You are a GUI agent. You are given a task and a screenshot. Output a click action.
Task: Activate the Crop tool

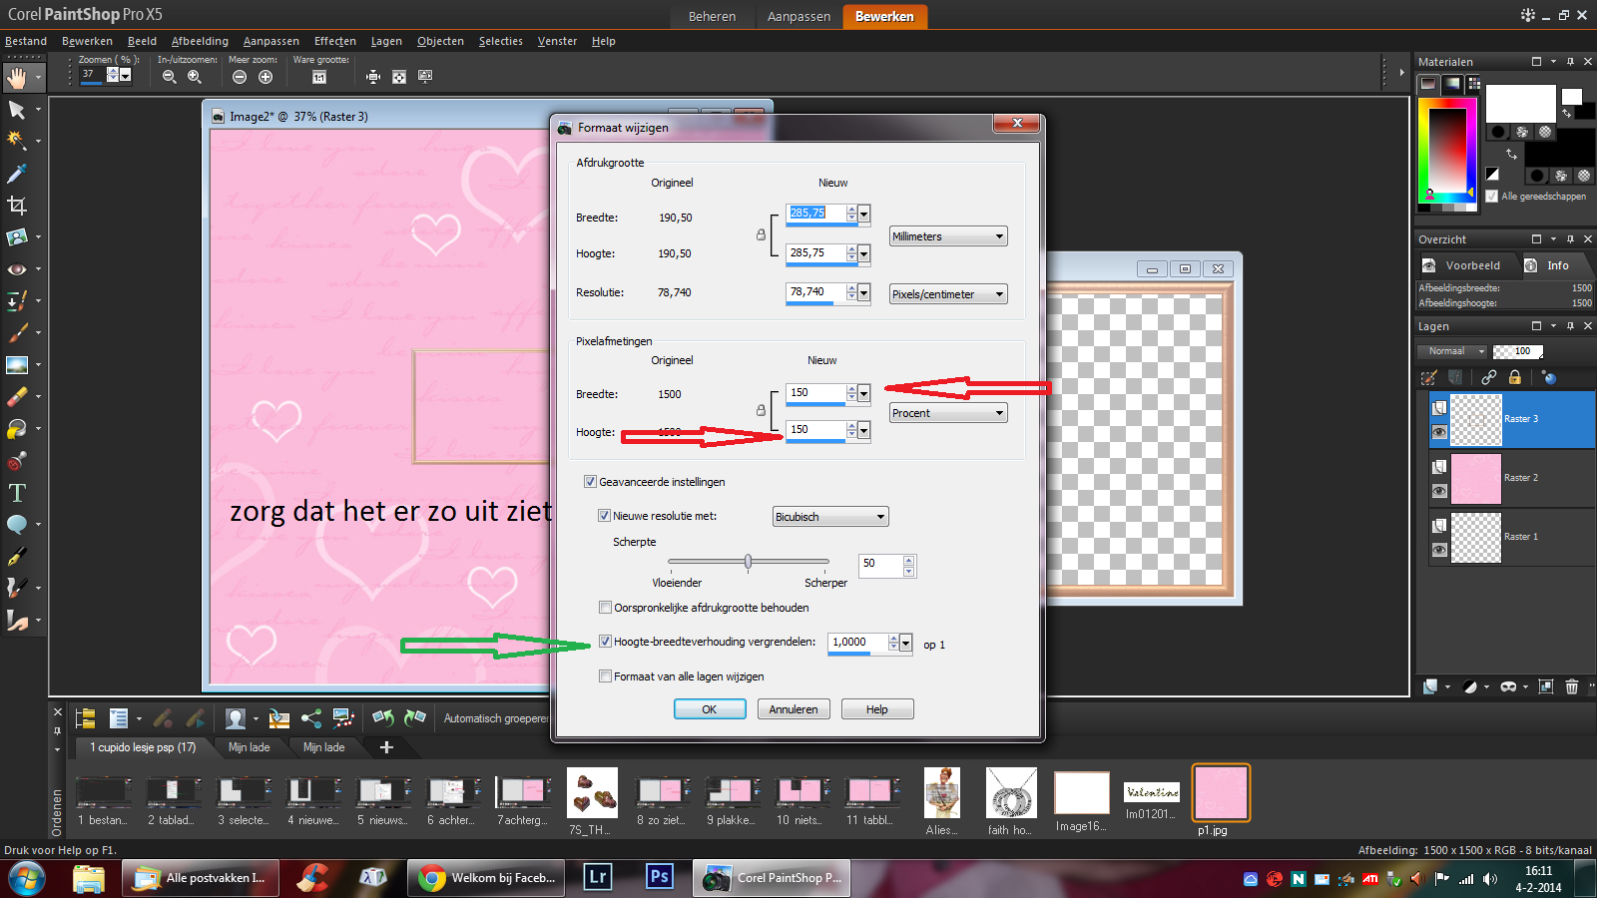[x=17, y=206]
